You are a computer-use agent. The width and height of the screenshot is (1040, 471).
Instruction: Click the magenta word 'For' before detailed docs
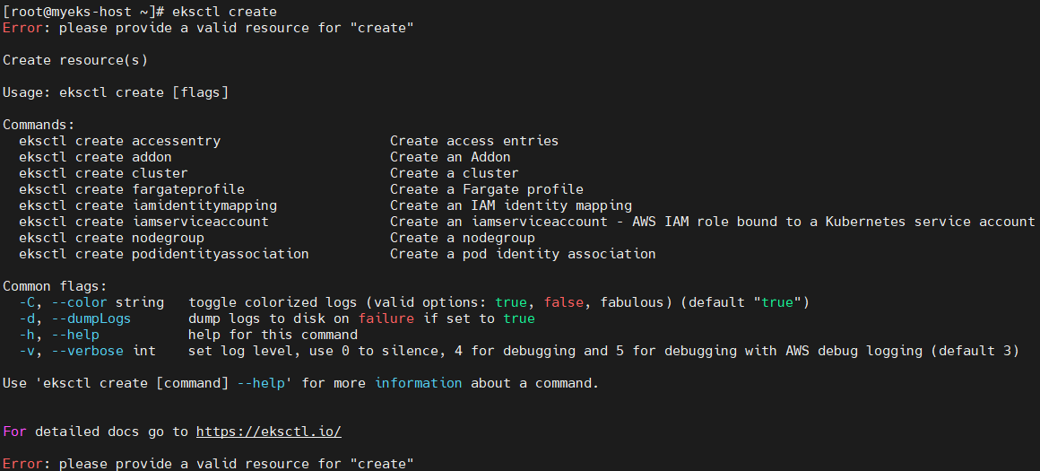[14, 432]
